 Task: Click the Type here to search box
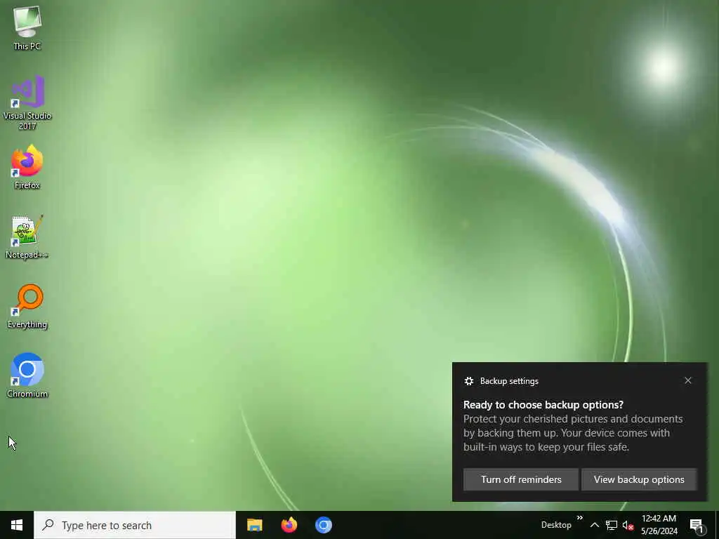click(x=135, y=525)
